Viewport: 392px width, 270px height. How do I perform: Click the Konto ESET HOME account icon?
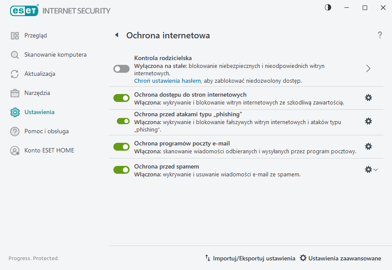pos(14,150)
